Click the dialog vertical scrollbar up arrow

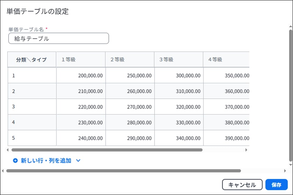click(291, 26)
